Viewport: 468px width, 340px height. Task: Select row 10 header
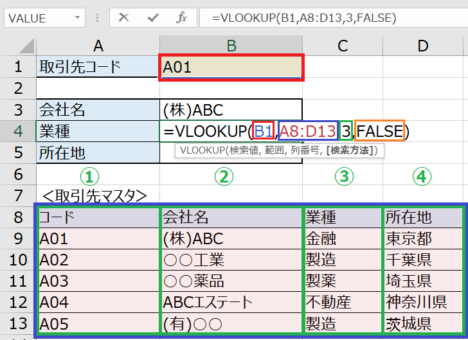click(18, 260)
